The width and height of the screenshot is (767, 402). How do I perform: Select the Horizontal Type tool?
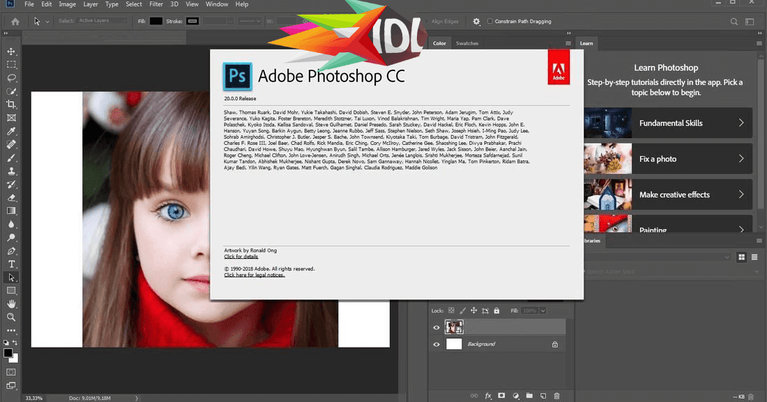pyautogui.click(x=11, y=264)
